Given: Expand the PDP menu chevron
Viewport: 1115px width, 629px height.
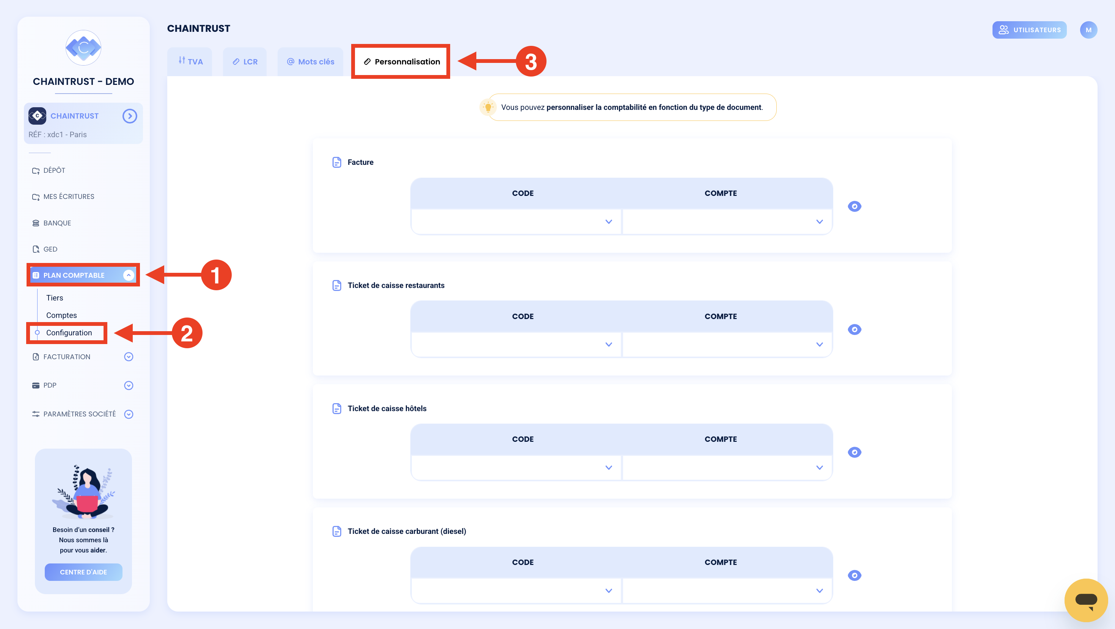Looking at the screenshot, I should pos(129,385).
